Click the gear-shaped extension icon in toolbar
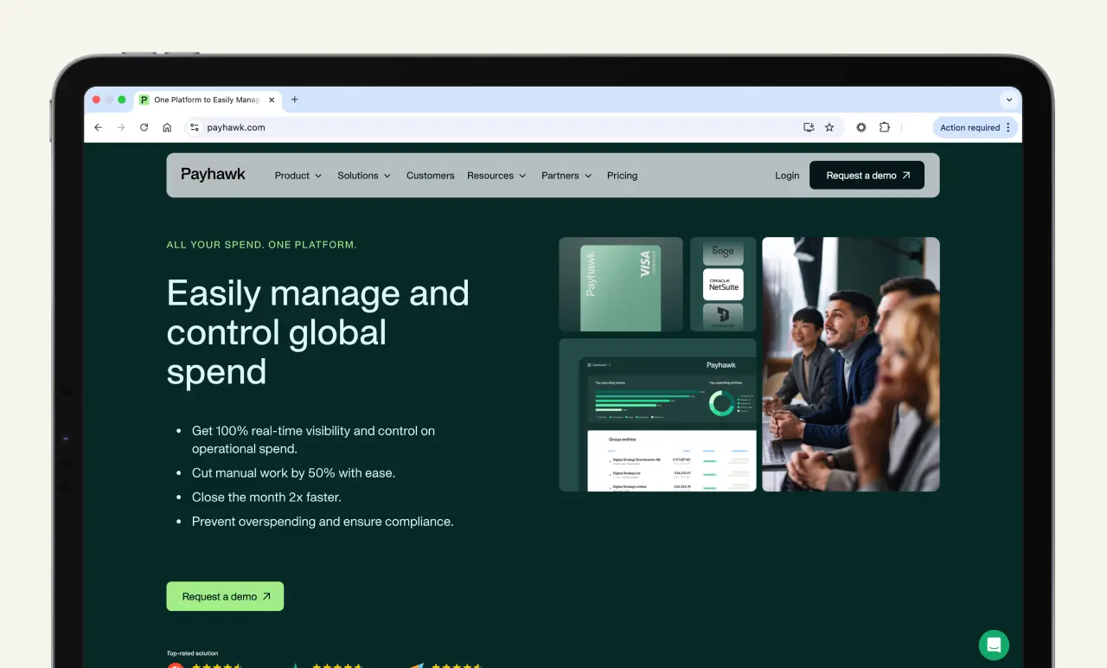 point(861,127)
